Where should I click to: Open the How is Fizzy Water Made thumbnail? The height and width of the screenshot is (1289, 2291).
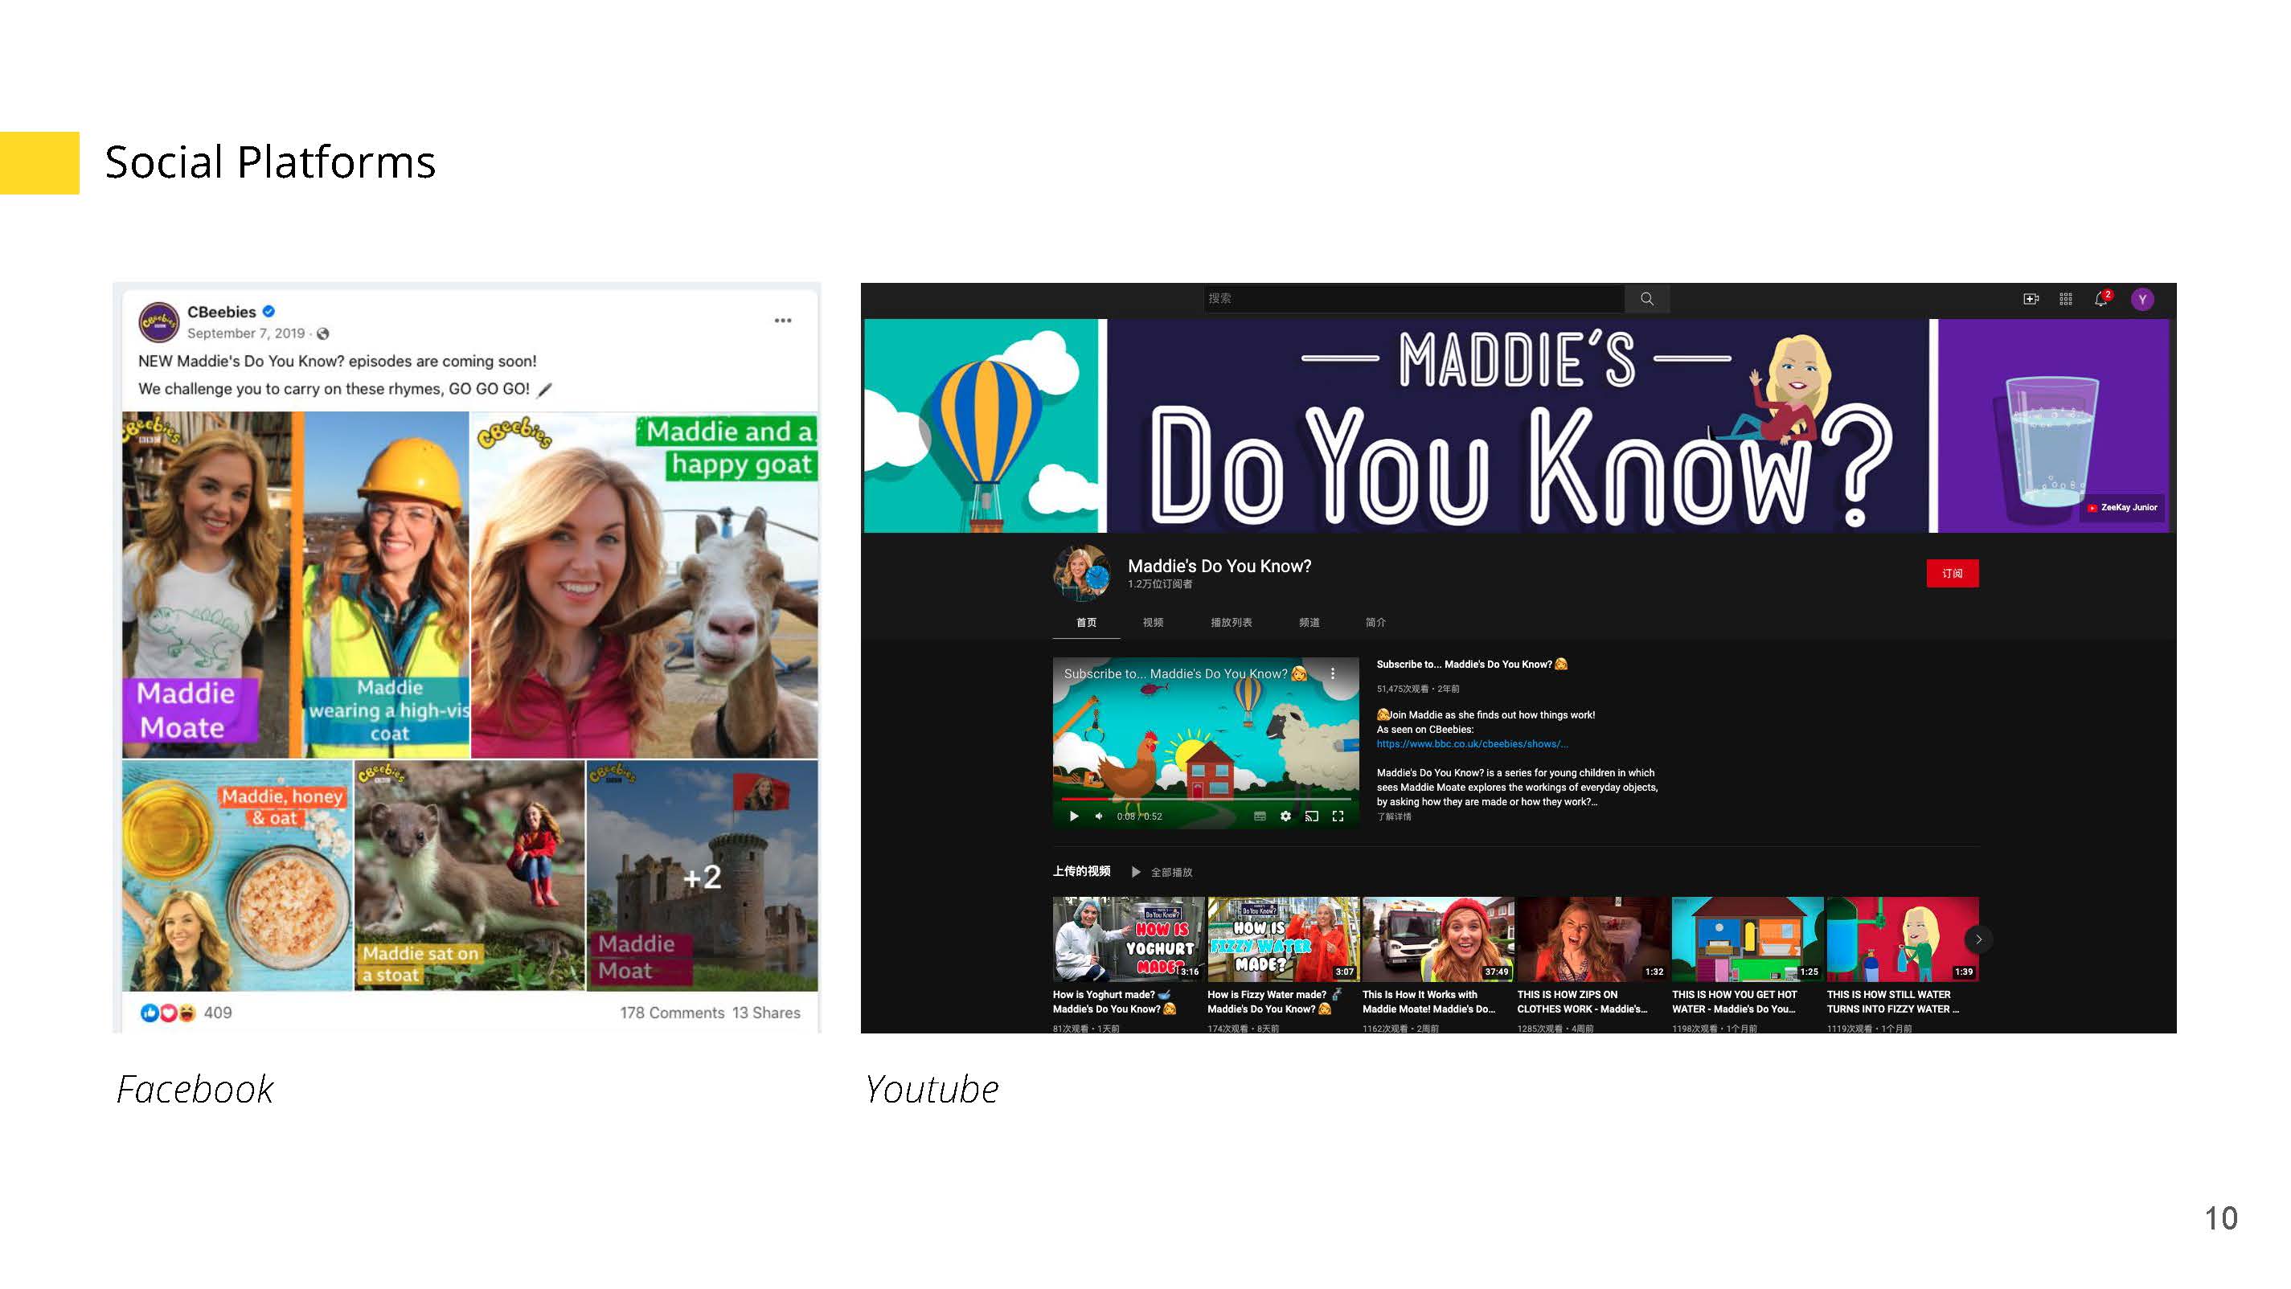[1282, 939]
